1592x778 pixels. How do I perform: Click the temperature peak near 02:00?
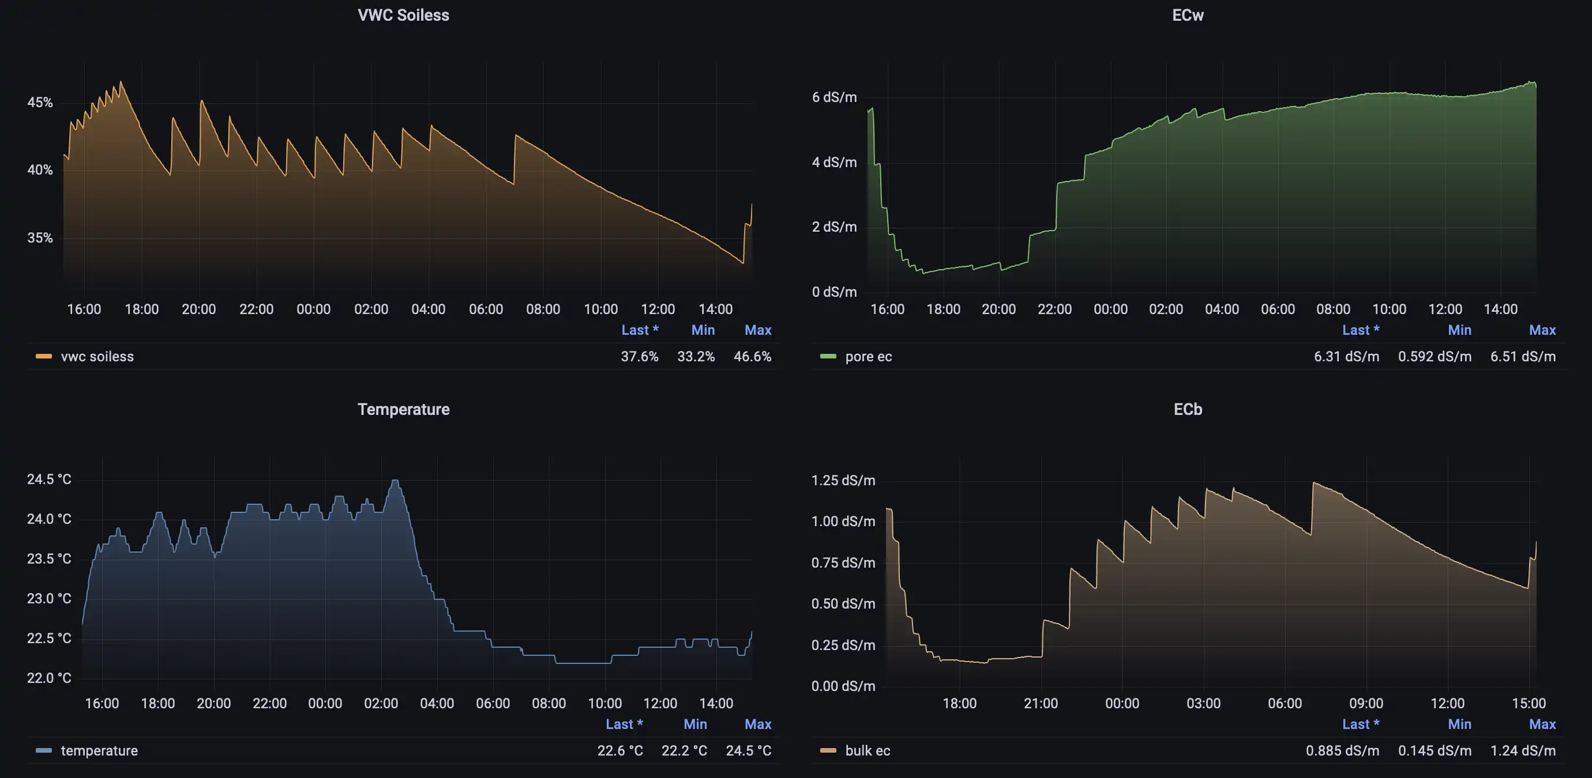click(395, 481)
